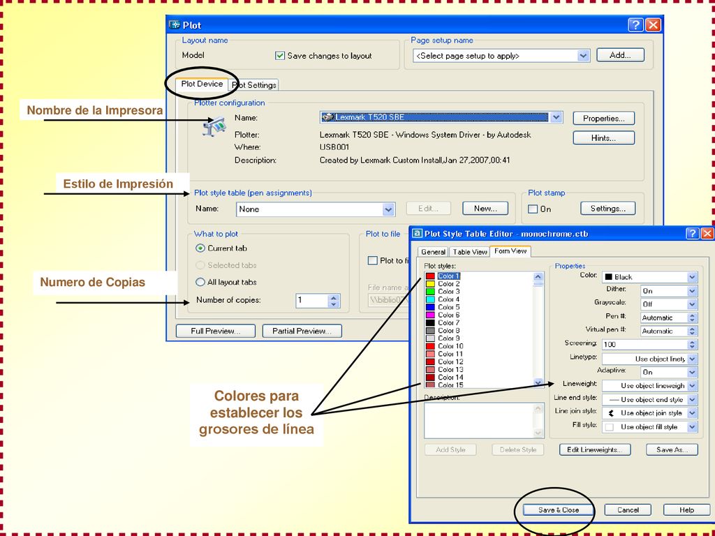Viewport: 715px width, 536px height.
Task: Select Color 10 in plot styles list
Action: point(450,346)
